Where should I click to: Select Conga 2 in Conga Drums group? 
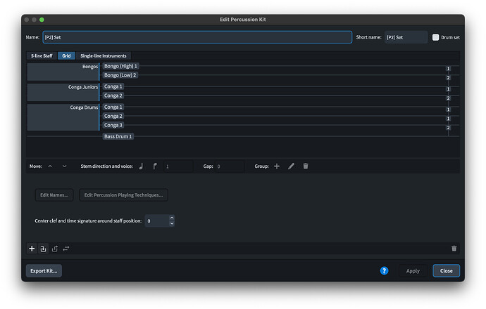(113, 116)
